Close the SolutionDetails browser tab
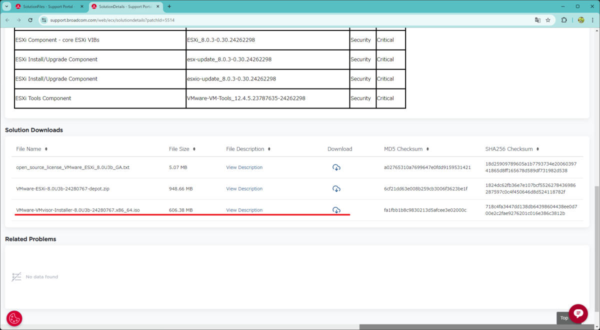 (157, 6)
